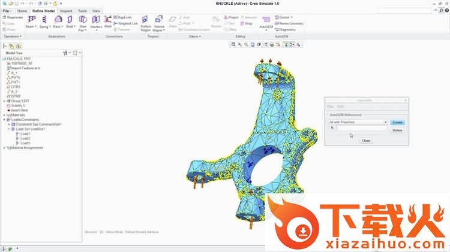Click the help question mark icon
The height and width of the screenshot is (252, 450).
tap(447, 10)
